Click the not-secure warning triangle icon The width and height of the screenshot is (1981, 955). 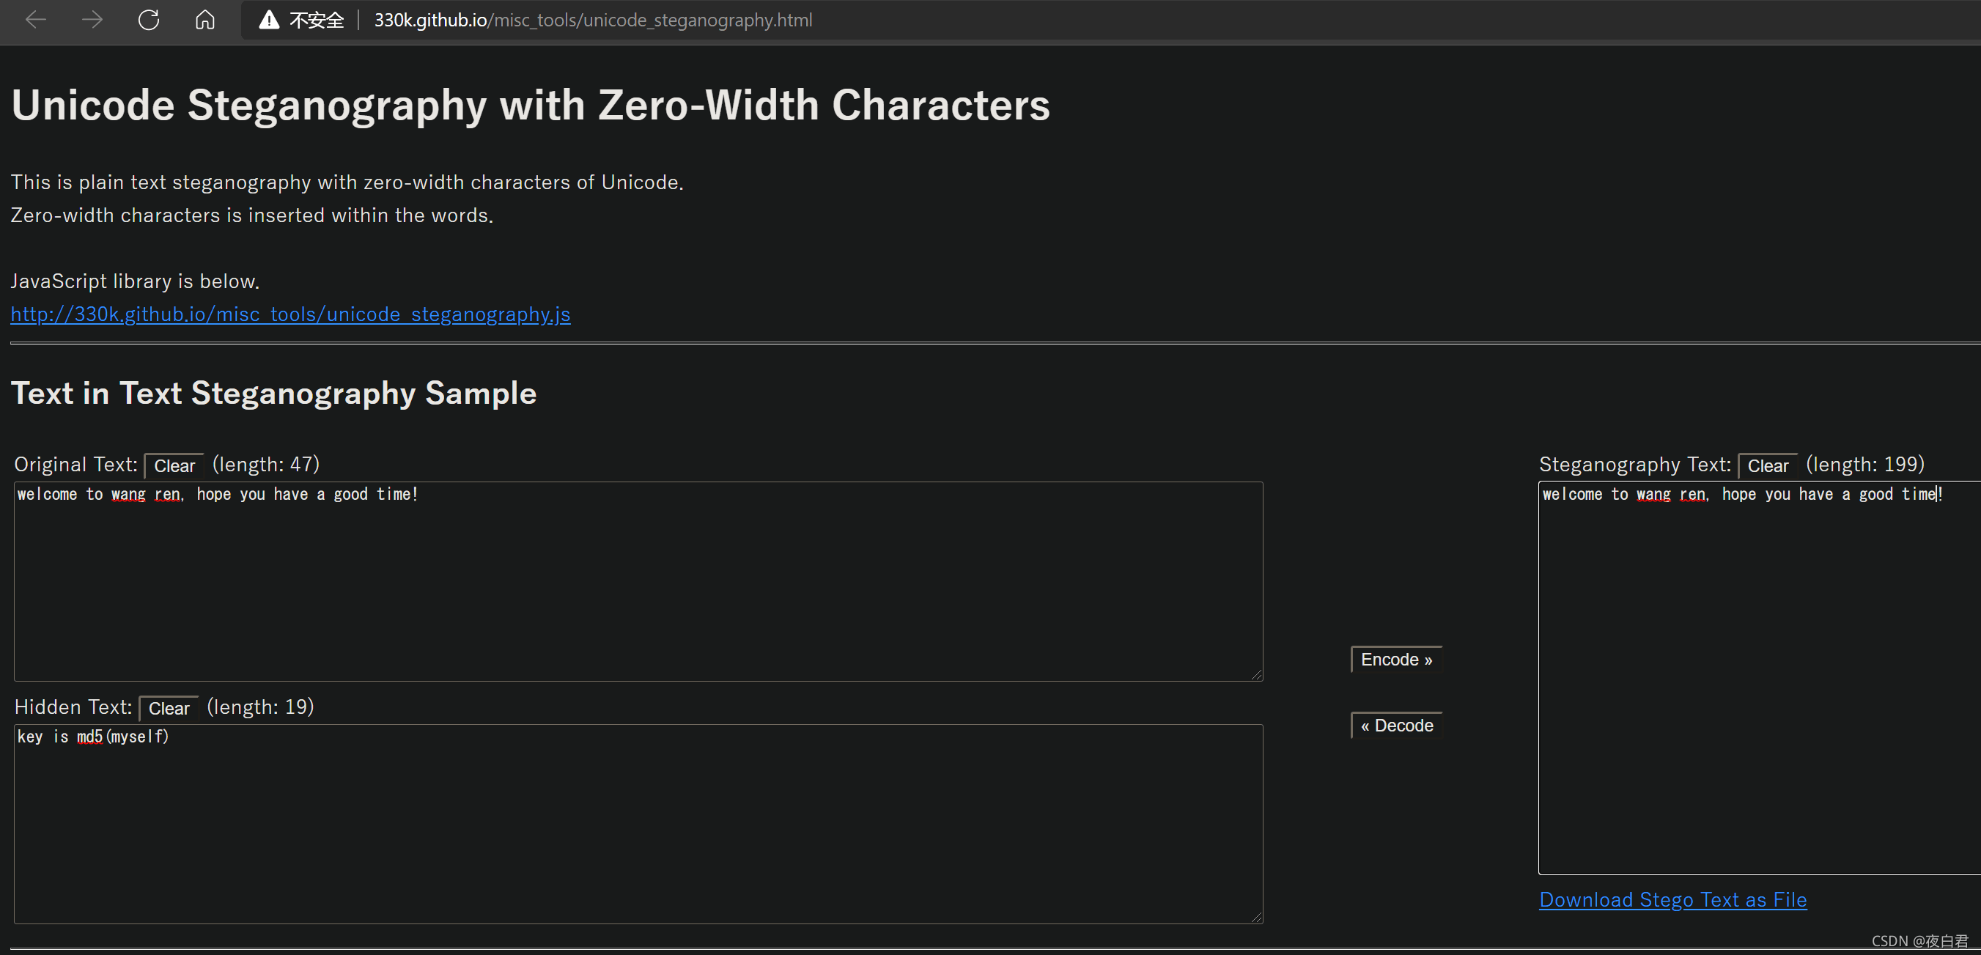268,20
